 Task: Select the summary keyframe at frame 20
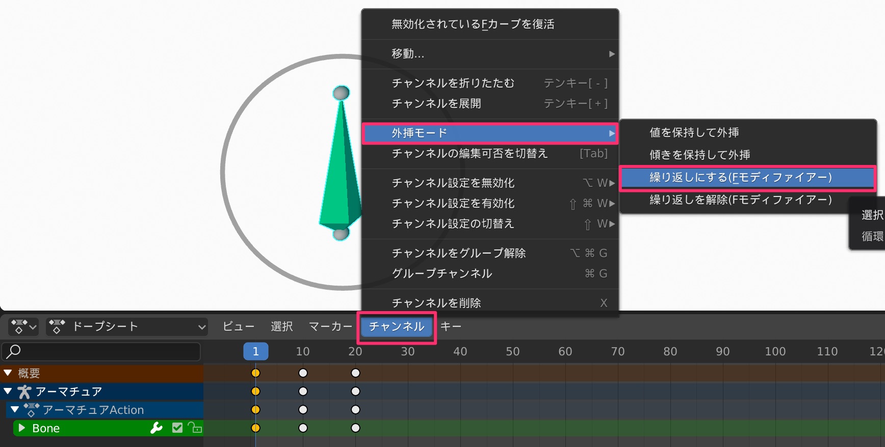(355, 373)
